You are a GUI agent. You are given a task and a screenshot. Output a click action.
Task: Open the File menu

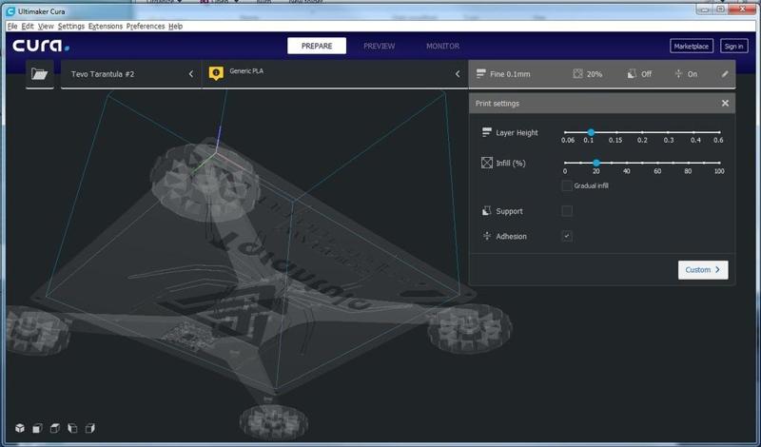(x=12, y=27)
